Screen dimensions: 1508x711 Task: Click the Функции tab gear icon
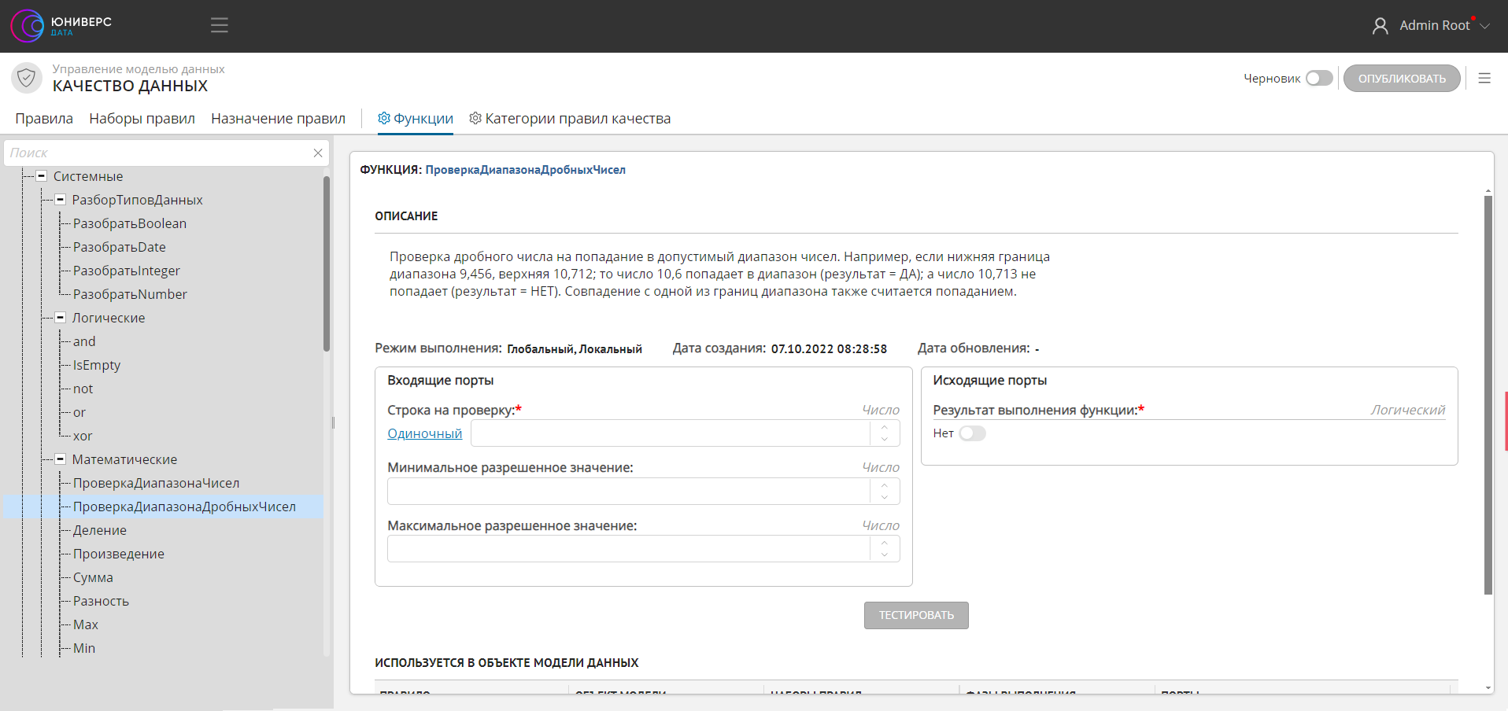(x=384, y=118)
